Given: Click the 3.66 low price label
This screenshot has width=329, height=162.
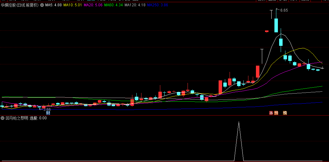Looking at the screenshot, I should pos(47,110).
